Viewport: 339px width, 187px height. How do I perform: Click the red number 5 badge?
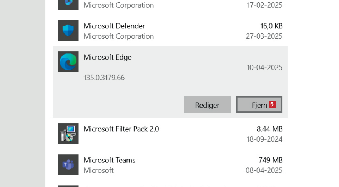272,104
